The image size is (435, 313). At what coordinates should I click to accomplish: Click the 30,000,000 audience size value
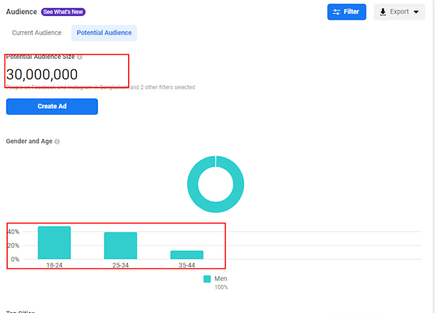pos(42,74)
